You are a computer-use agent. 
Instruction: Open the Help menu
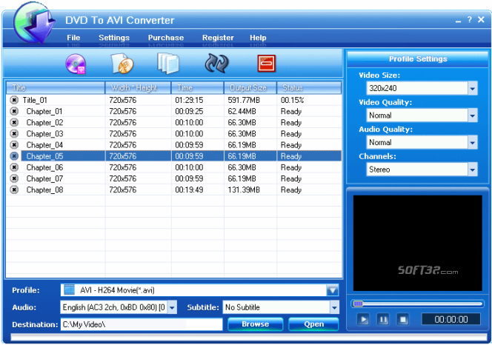click(258, 38)
